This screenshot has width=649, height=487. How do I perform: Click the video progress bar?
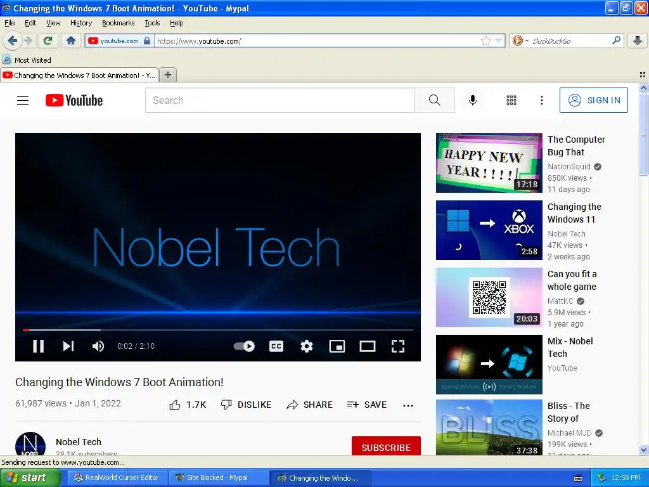click(x=218, y=330)
